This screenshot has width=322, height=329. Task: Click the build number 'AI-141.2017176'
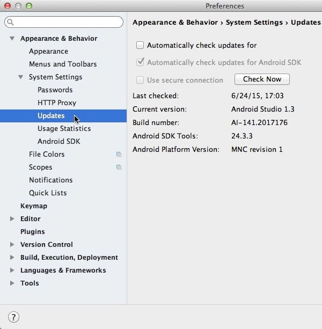(x=259, y=122)
